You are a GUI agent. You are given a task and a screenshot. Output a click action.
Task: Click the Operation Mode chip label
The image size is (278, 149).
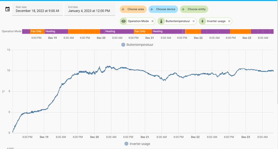tap(138, 21)
